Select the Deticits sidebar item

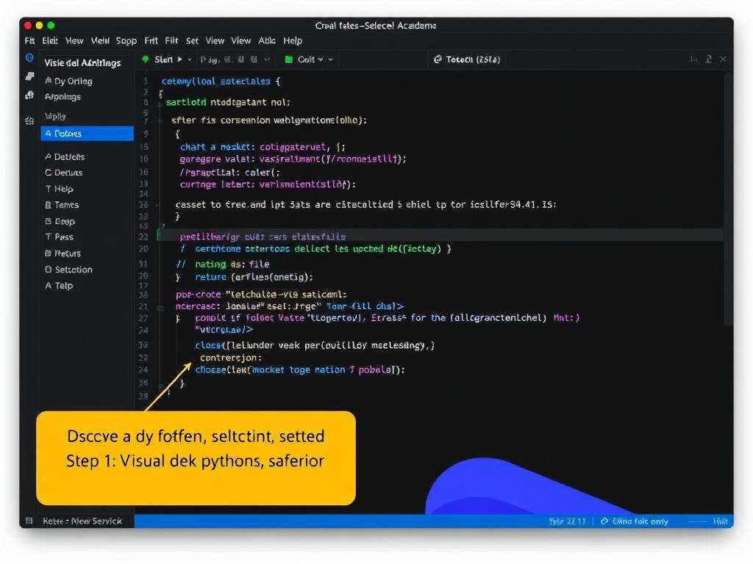69,157
